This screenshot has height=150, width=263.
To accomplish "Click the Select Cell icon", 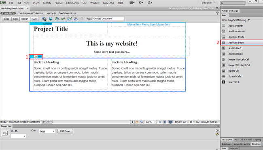I will [223, 82].
